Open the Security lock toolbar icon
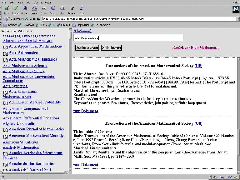The image size is (240, 180). (72, 9)
